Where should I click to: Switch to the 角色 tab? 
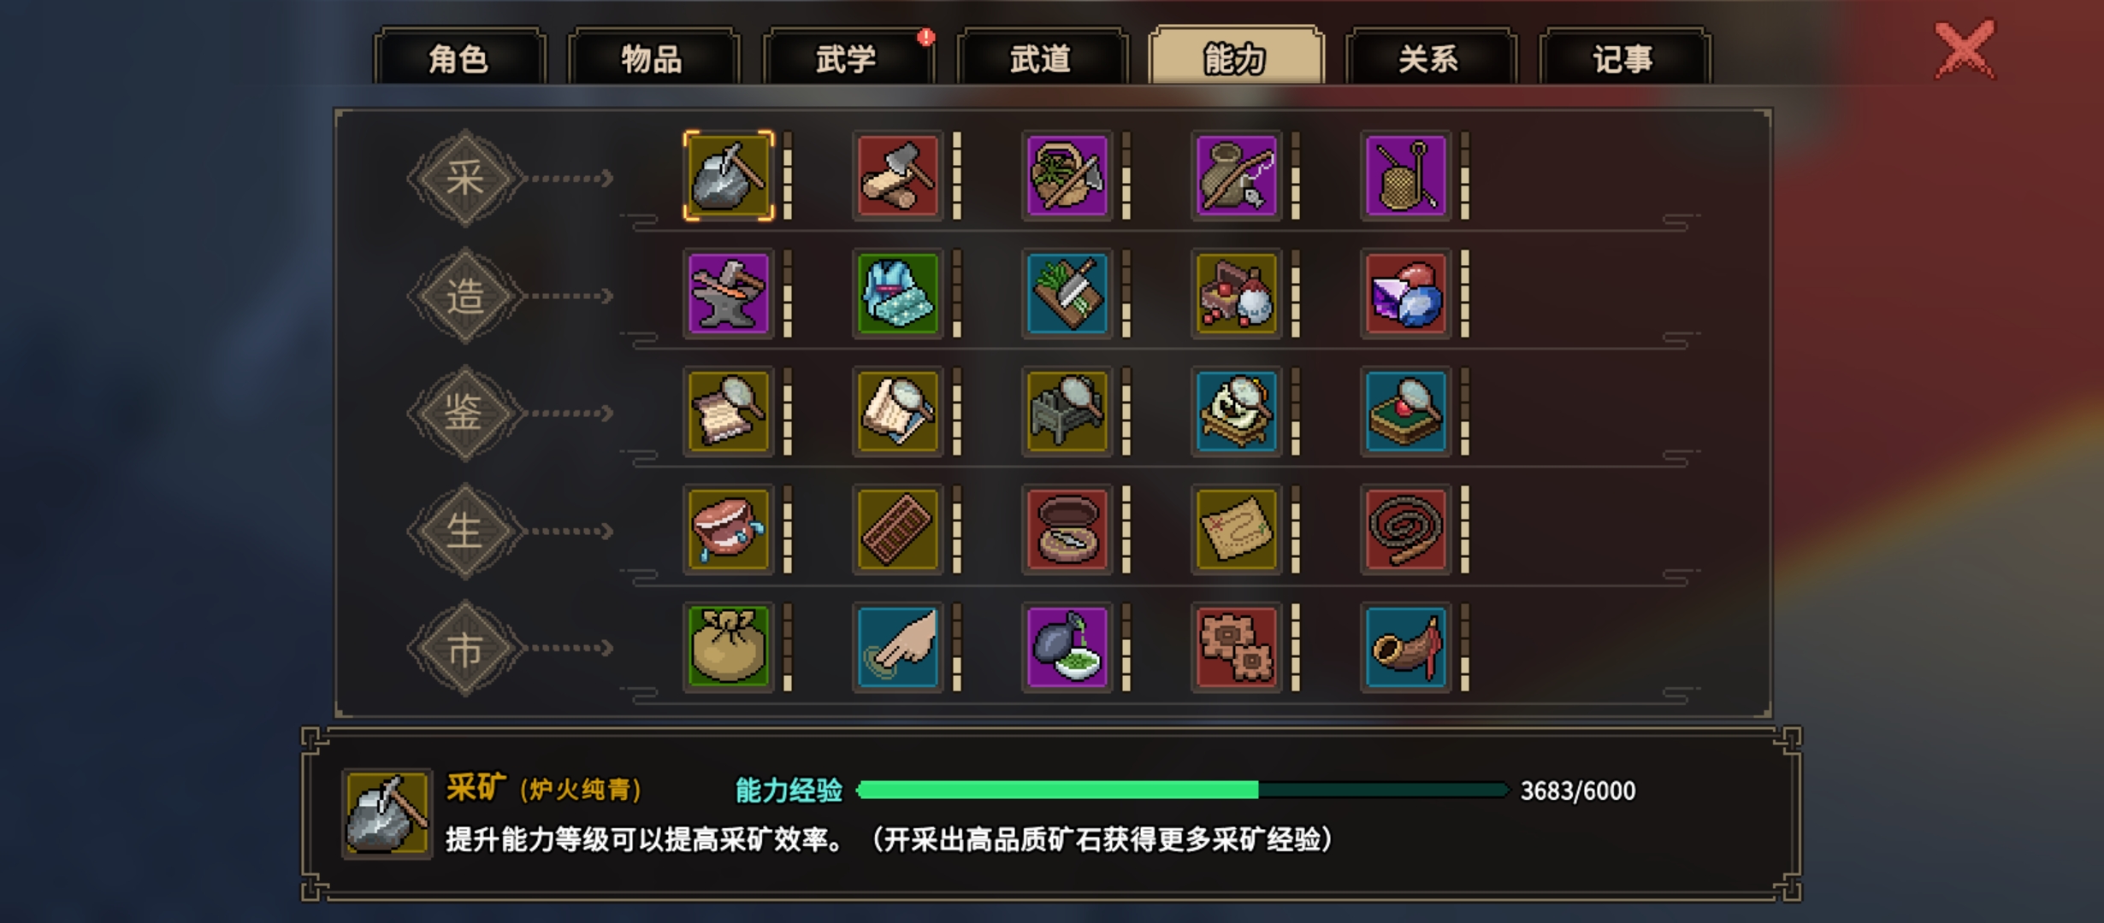pos(459,57)
